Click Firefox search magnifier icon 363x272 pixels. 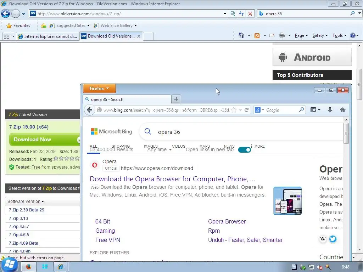[x=301, y=110]
